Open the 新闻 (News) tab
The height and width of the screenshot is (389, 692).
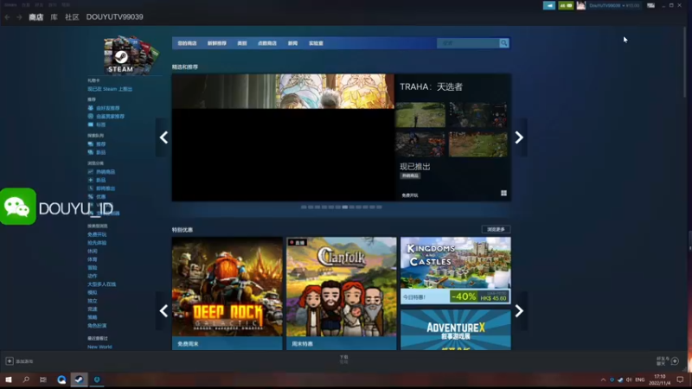point(292,43)
